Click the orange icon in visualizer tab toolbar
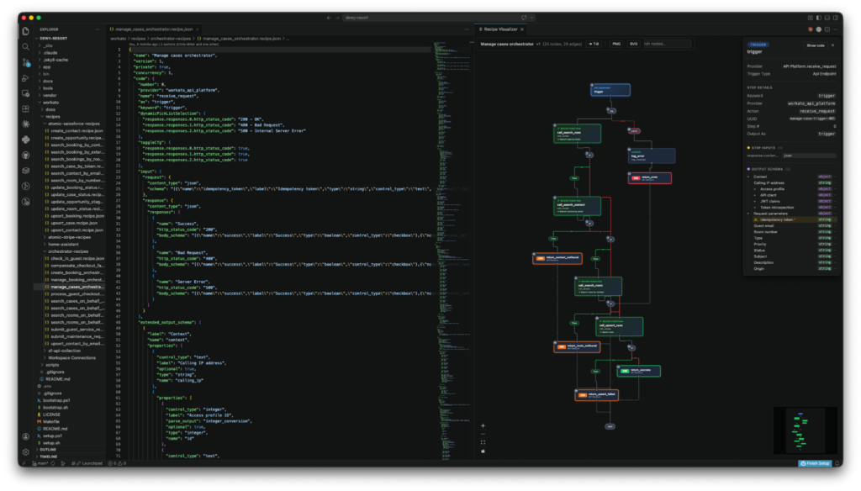861x491 pixels. tap(810, 29)
